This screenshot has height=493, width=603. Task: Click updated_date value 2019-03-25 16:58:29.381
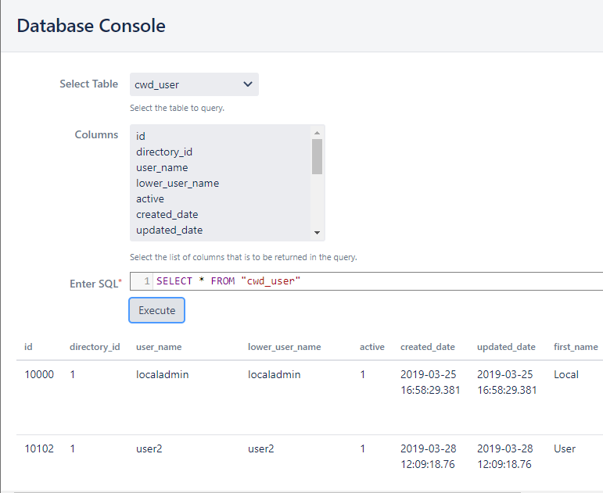507,382
